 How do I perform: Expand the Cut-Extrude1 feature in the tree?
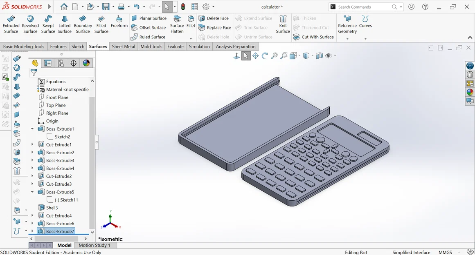click(x=32, y=144)
